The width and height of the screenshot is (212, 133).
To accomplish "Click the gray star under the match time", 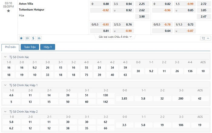I will (x=8, y=11).
